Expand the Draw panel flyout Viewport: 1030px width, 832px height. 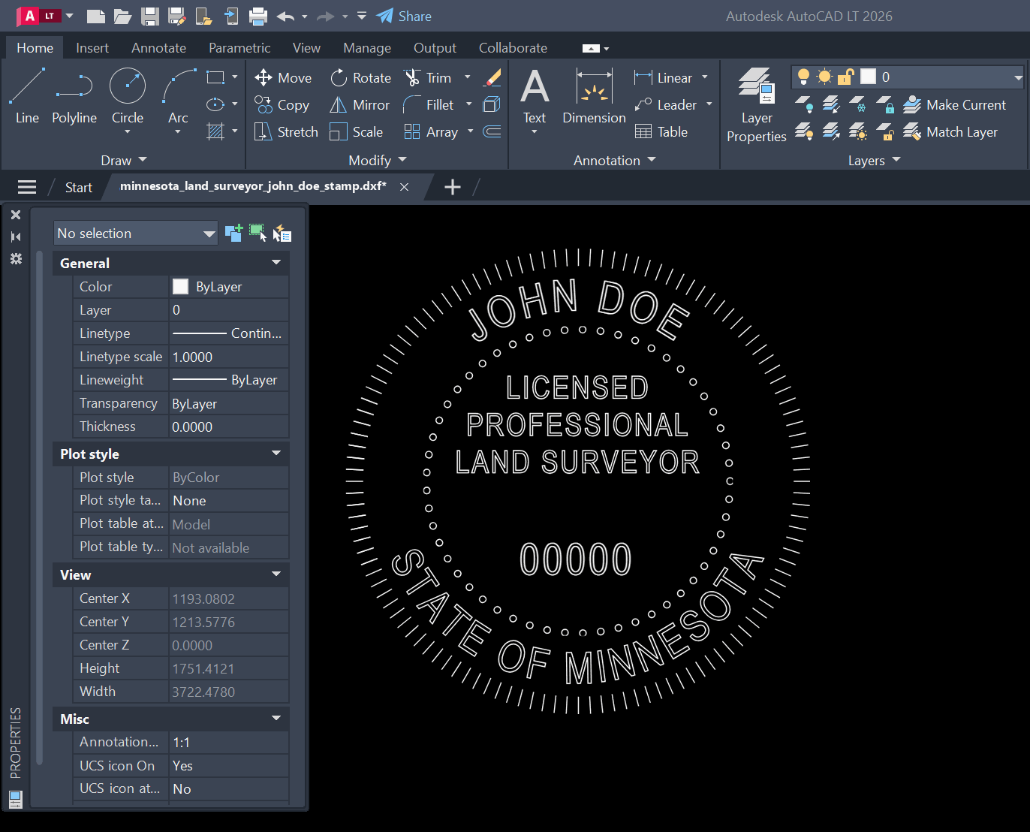[x=124, y=160]
